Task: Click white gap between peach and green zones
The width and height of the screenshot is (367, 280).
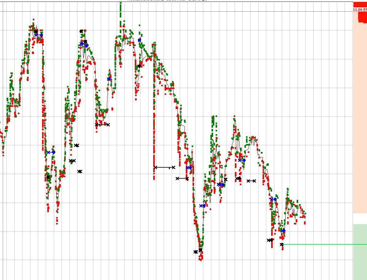Action: coord(360,219)
